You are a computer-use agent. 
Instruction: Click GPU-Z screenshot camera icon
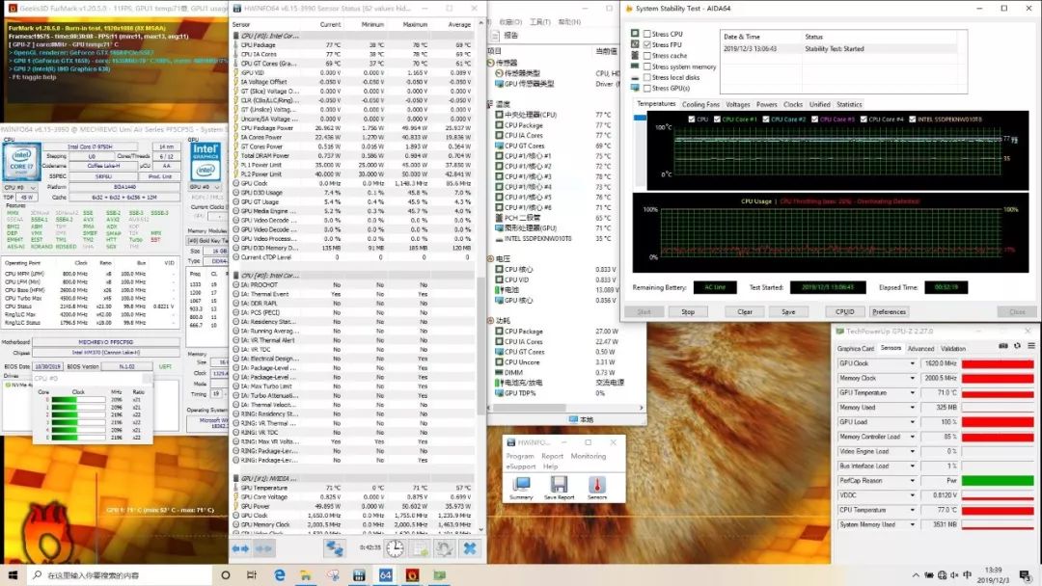[1003, 346]
